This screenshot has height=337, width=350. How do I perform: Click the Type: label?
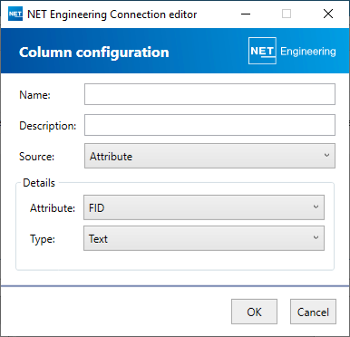click(43, 239)
